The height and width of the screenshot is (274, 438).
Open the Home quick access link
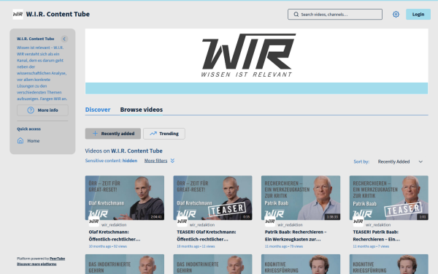click(x=28, y=140)
